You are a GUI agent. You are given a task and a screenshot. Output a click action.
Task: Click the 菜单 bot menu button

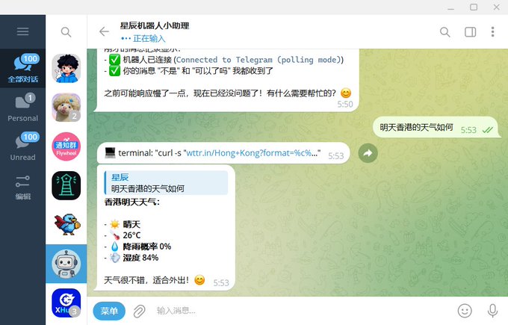click(109, 311)
